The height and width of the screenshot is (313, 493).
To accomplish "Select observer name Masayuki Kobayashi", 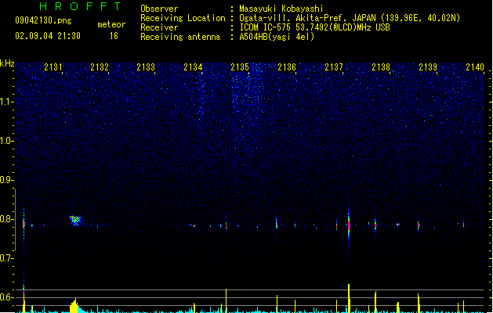I will 281,9.
